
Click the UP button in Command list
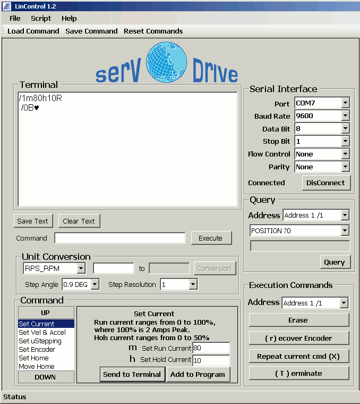tap(46, 312)
